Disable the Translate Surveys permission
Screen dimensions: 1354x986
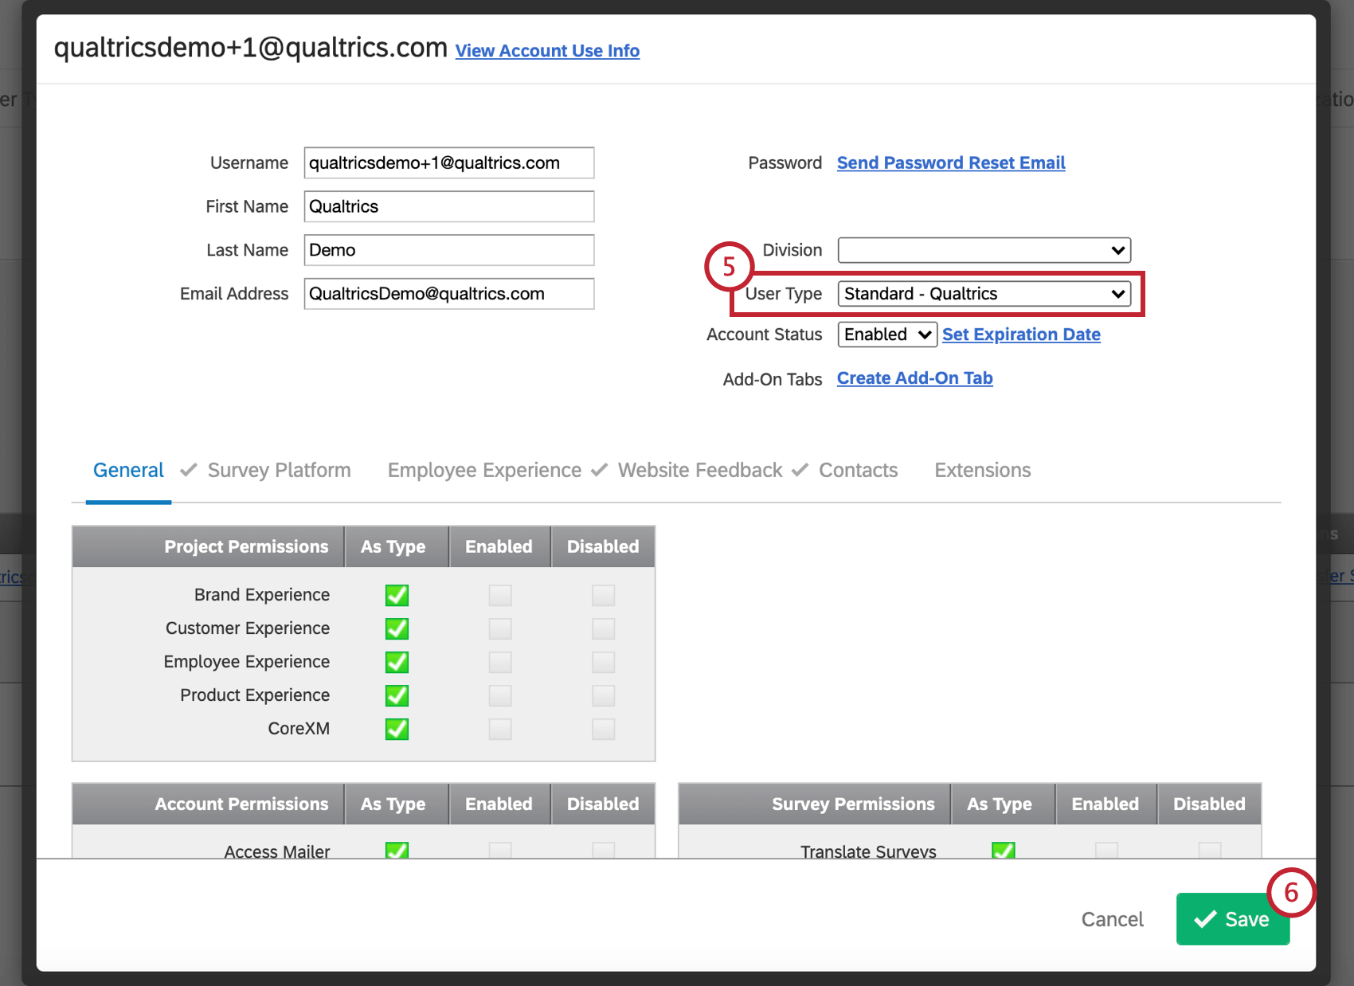pyautogui.click(x=1209, y=851)
